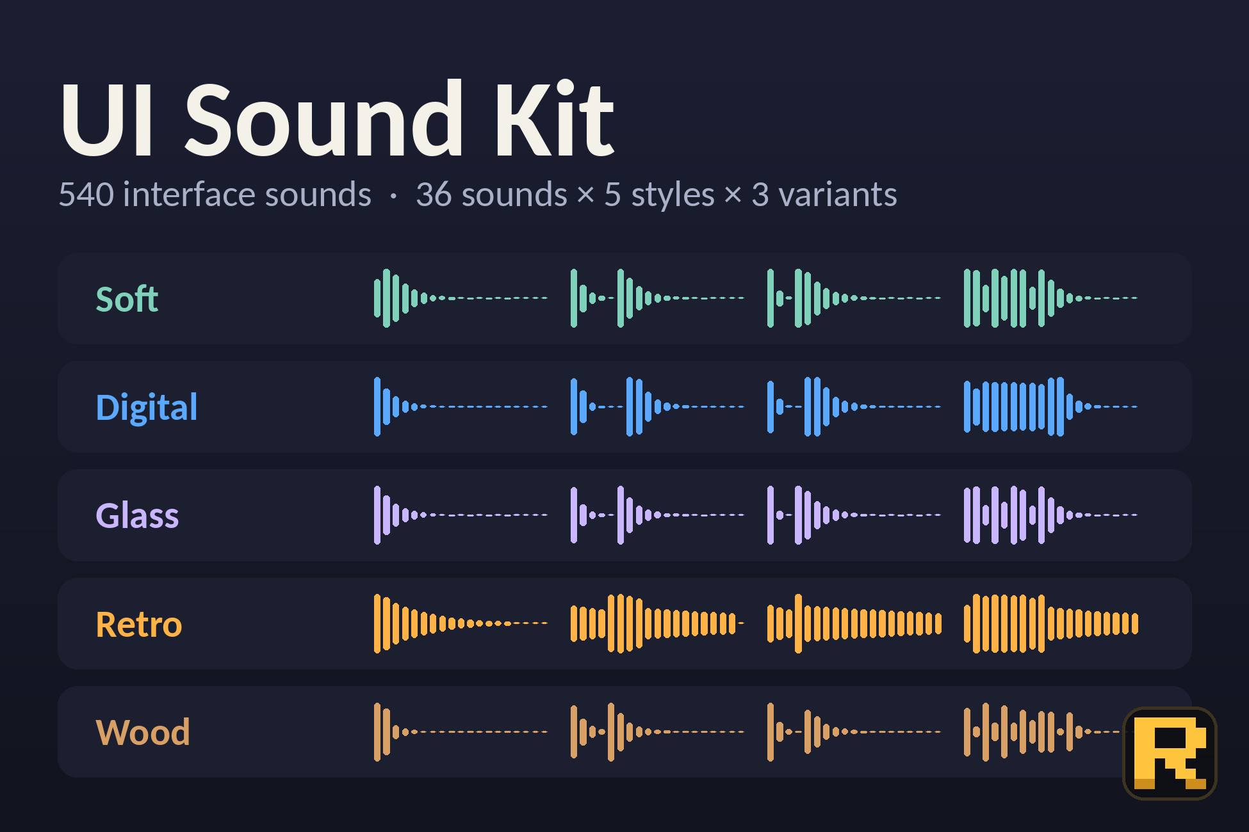The width and height of the screenshot is (1249, 832).
Task: Click second waveform in the Retro row
Action: point(657,623)
